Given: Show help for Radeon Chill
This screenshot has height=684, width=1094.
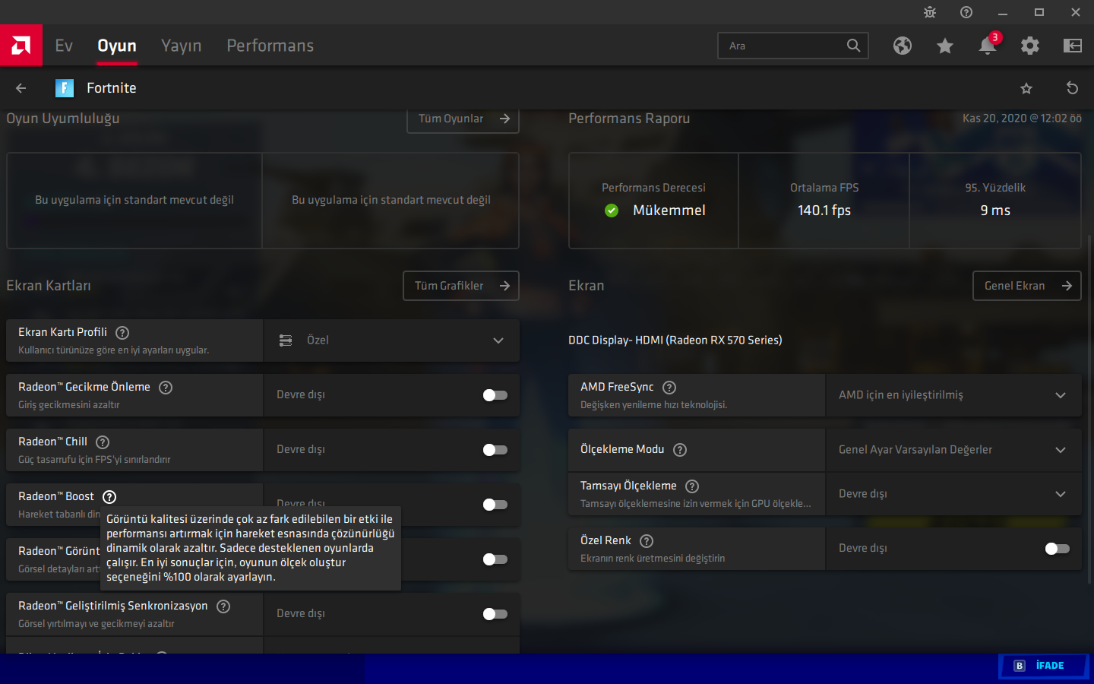Looking at the screenshot, I should point(103,442).
